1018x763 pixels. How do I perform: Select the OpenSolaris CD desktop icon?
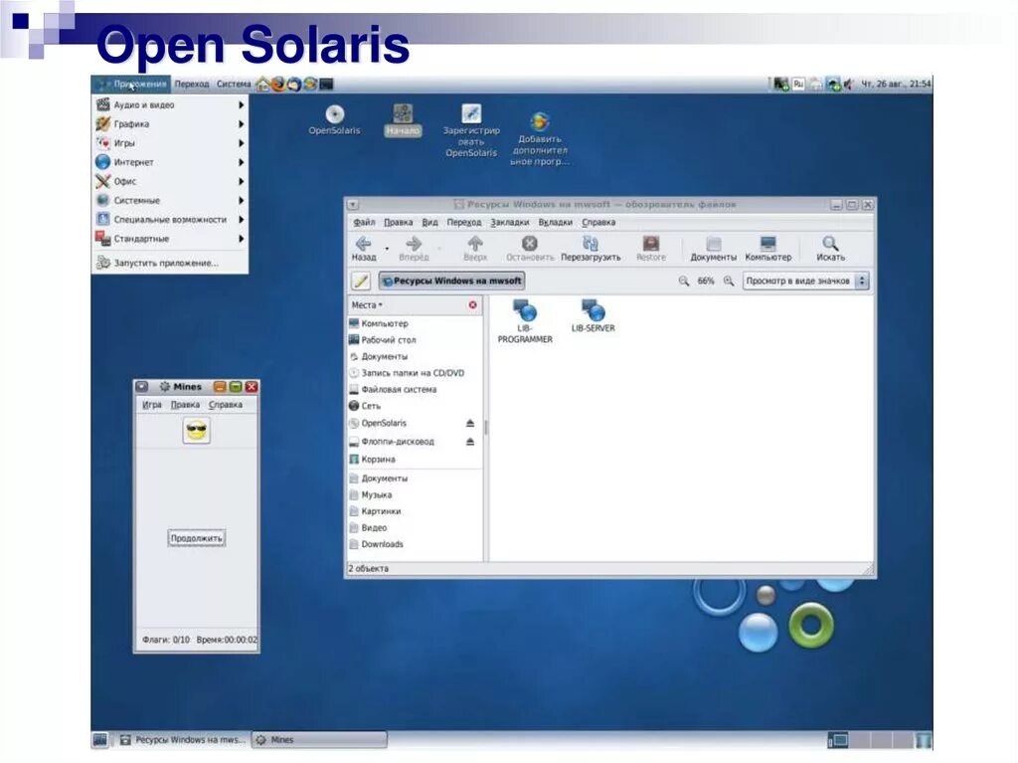tap(334, 120)
